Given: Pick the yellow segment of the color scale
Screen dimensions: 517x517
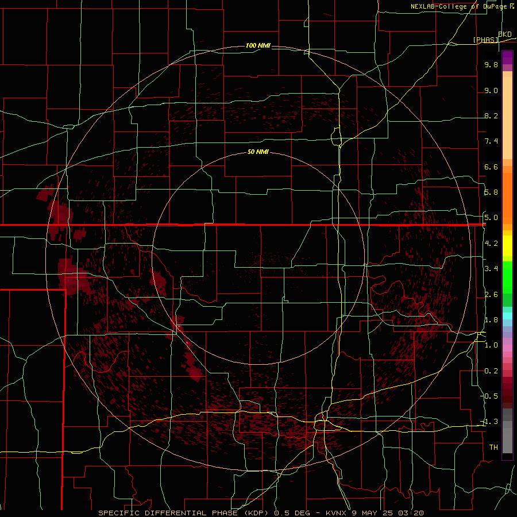Looking at the screenshot, I should click(x=507, y=246).
